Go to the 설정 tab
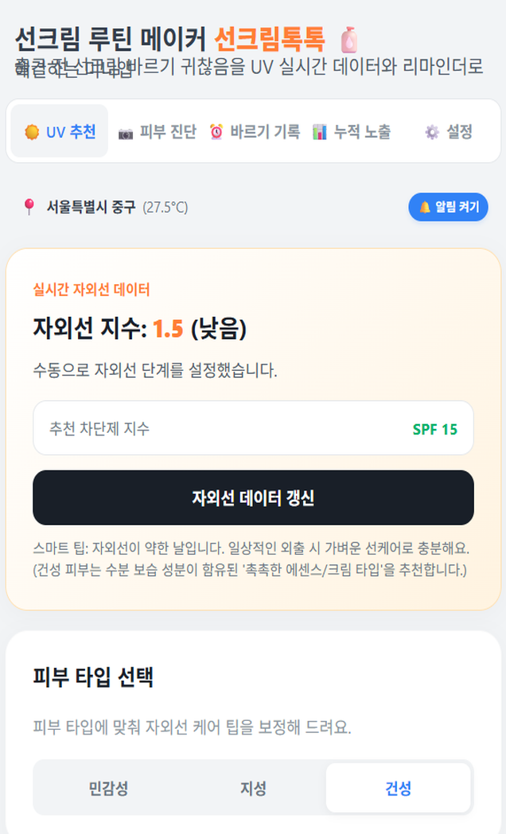The height and width of the screenshot is (834, 506). 449,131
